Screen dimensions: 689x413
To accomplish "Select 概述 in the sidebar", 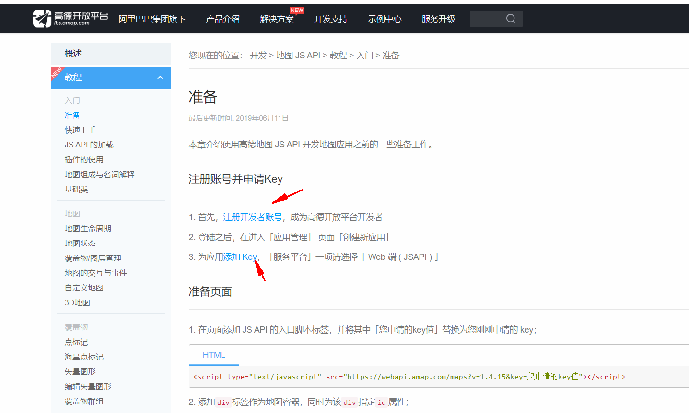I will [x=111, y=54].
